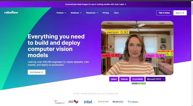Open the GitHub badge below demo buttons
The height and width of the screenshot is (106, 193).
click(139, 83)
